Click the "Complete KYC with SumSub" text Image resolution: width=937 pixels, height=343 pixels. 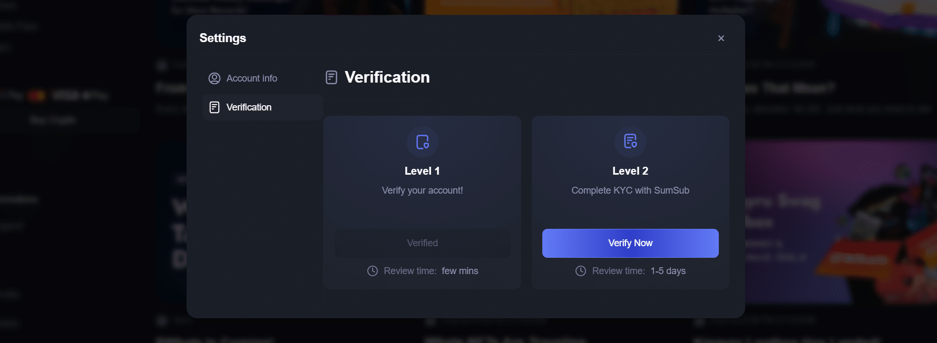[x=630, y=190]
